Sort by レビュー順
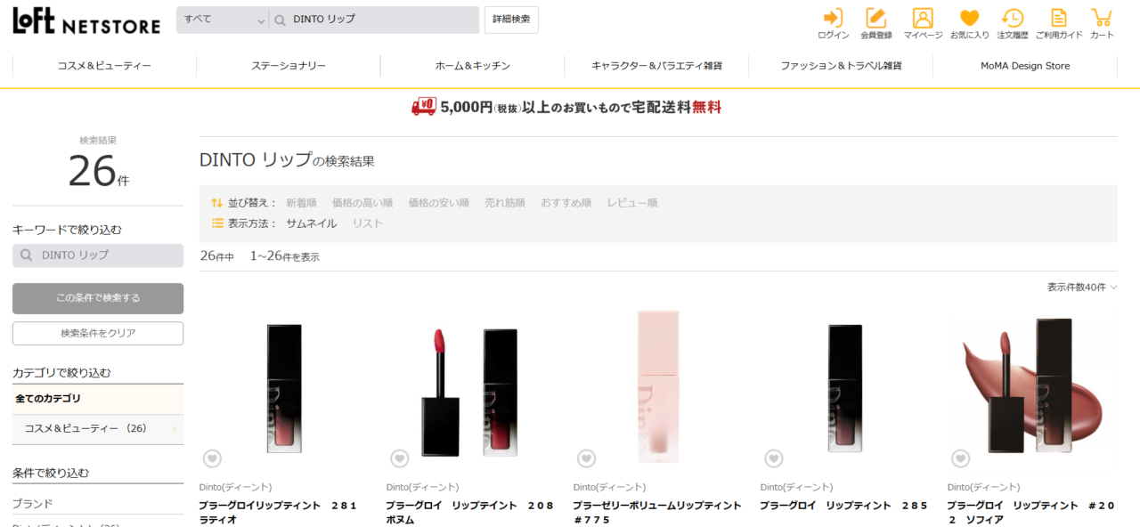Viewport: 1140px width, 527px height. 632,203
